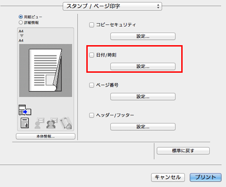Click the printer output status icon
This screenshot has width=226, height=187.
coord(25,110)
